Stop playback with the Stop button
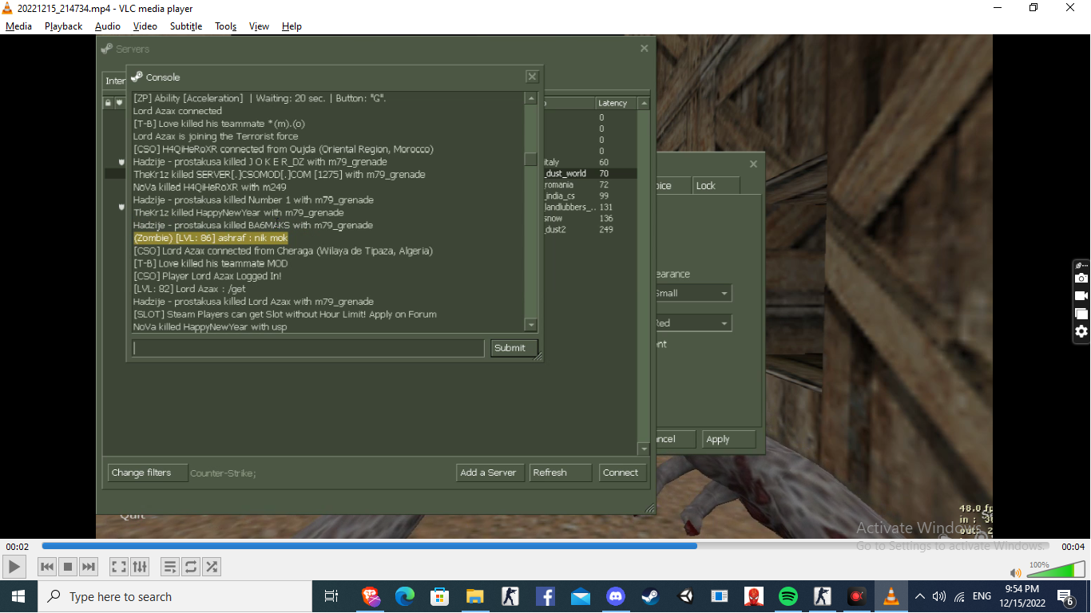 tap(68, 567)
